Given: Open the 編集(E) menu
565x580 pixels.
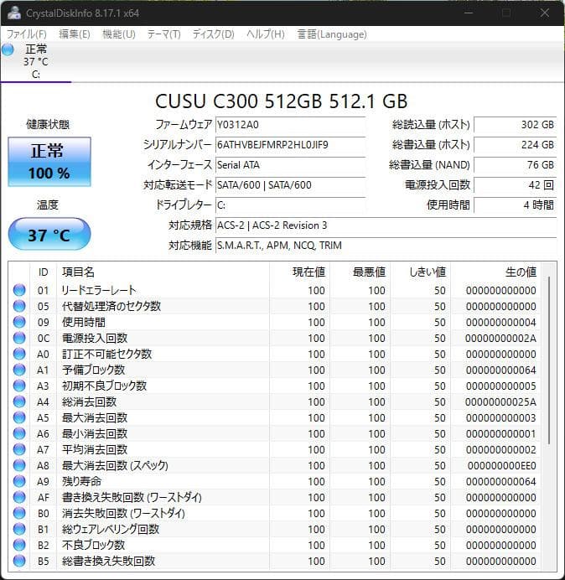Looking at the screenshot, I should point(75,34).
